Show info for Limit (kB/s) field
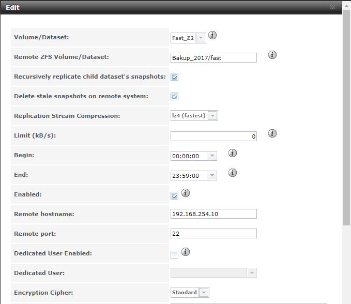The width and height of the screenshot is (351, 304). [272, 133]
